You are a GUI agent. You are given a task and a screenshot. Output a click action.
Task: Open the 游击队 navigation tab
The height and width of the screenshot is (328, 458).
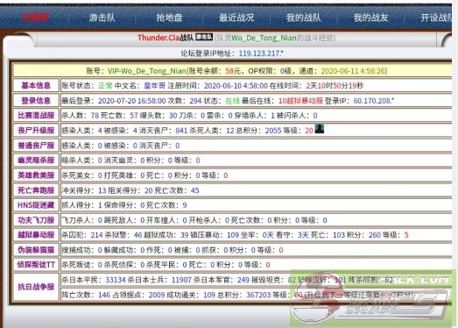pyautogui.click(x=102, y=18)
